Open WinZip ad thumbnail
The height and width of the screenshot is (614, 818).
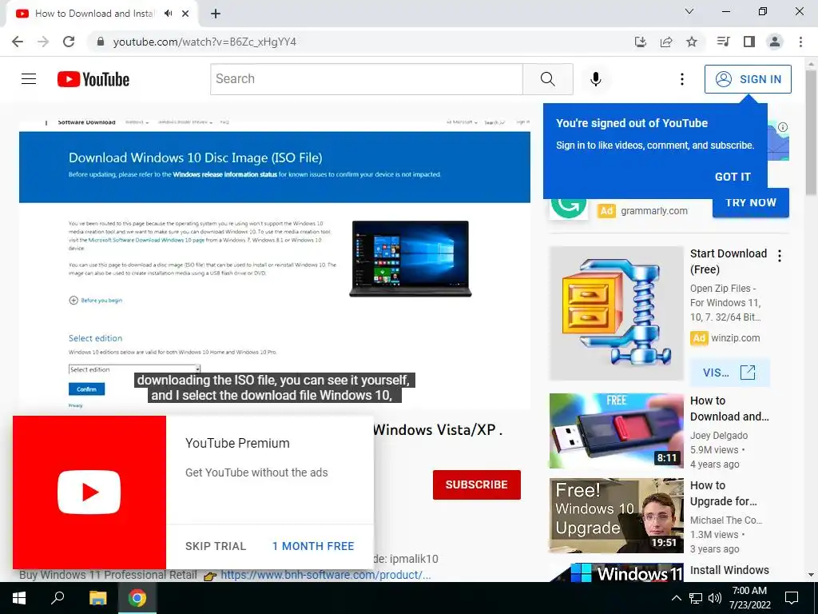point(616,313)
